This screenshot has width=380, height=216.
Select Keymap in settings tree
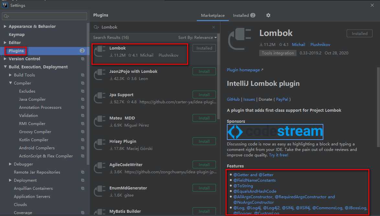(17, 35)
